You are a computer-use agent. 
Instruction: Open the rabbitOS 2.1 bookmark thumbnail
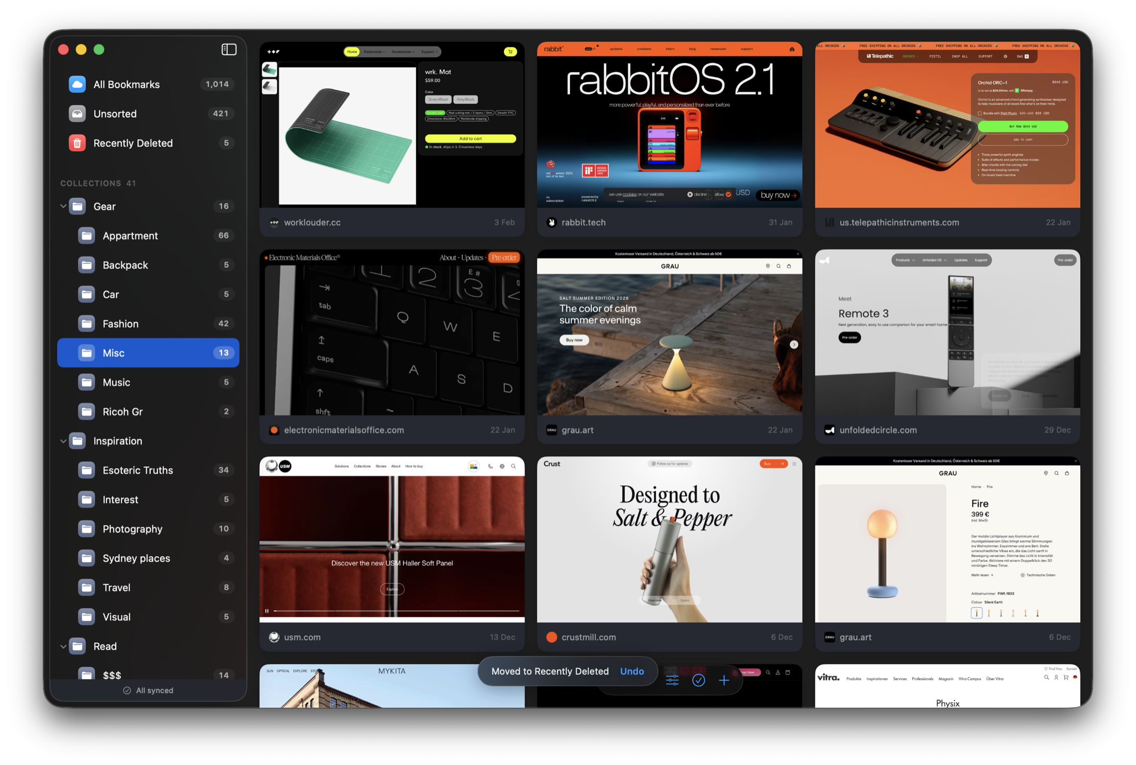point(670,125)
